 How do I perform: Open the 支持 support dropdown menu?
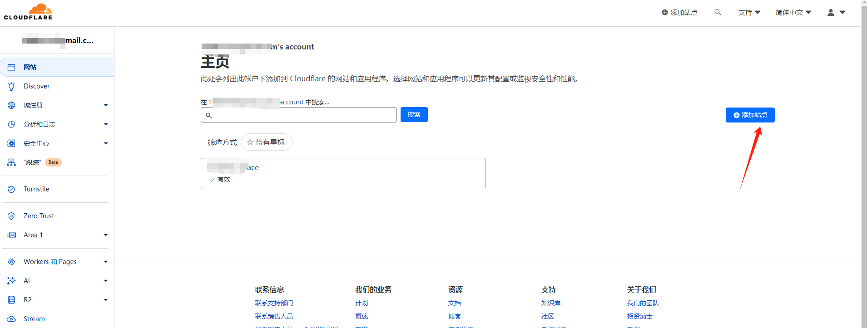point(749,13)
